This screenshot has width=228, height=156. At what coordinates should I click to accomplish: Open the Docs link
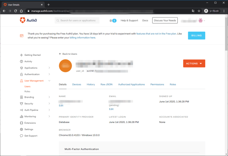point(145,21)
